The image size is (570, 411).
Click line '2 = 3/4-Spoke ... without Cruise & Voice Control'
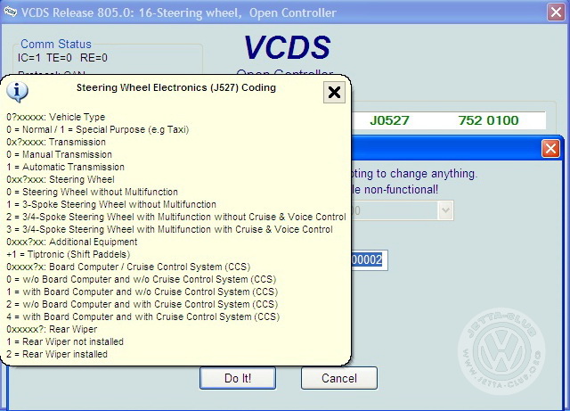click(x=176, y=217)
